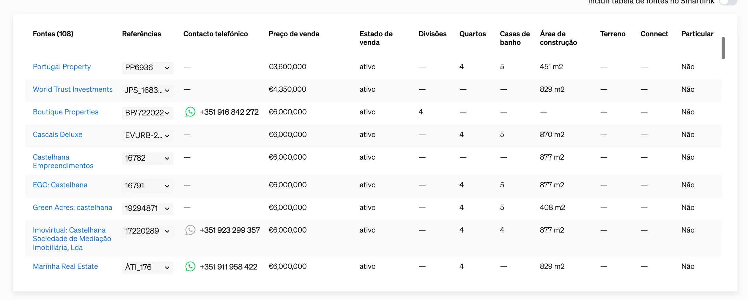Click the Referências column header
Viewport: 748px width, 300px height.
141,34
